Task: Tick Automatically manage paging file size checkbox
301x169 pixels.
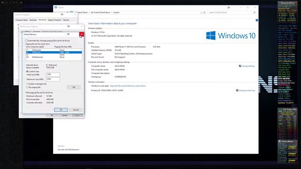Action: [26, 41]
